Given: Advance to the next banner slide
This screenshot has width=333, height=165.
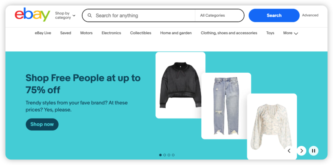Looking at the screenshot, I should coord(301,151).
